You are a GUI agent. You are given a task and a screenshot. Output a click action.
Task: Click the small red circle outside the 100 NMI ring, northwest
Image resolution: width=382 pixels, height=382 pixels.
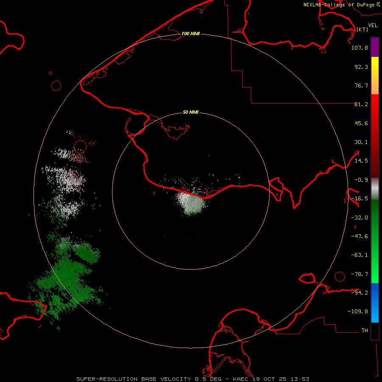point(56,86)
